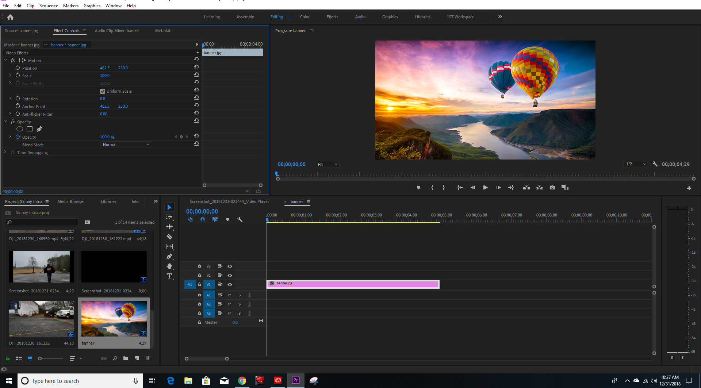Expand the Rotation property
Viewport: 701px width, 388px height.
point(9,98)
